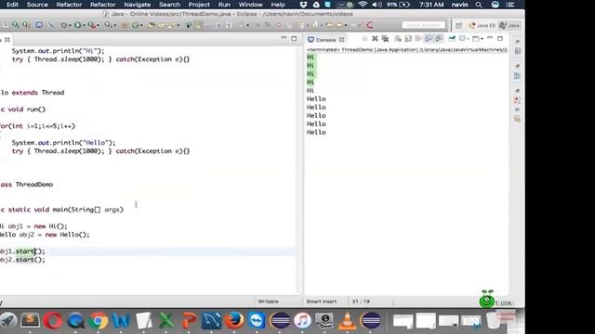Click the Open Type icon in toolbar
The image size is (595, 334).
(151, 25)
